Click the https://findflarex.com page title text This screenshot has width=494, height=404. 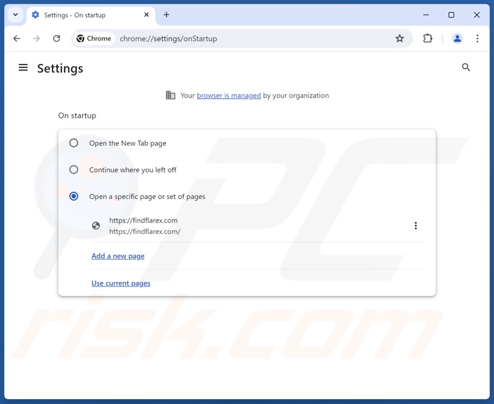pos(143,220)
